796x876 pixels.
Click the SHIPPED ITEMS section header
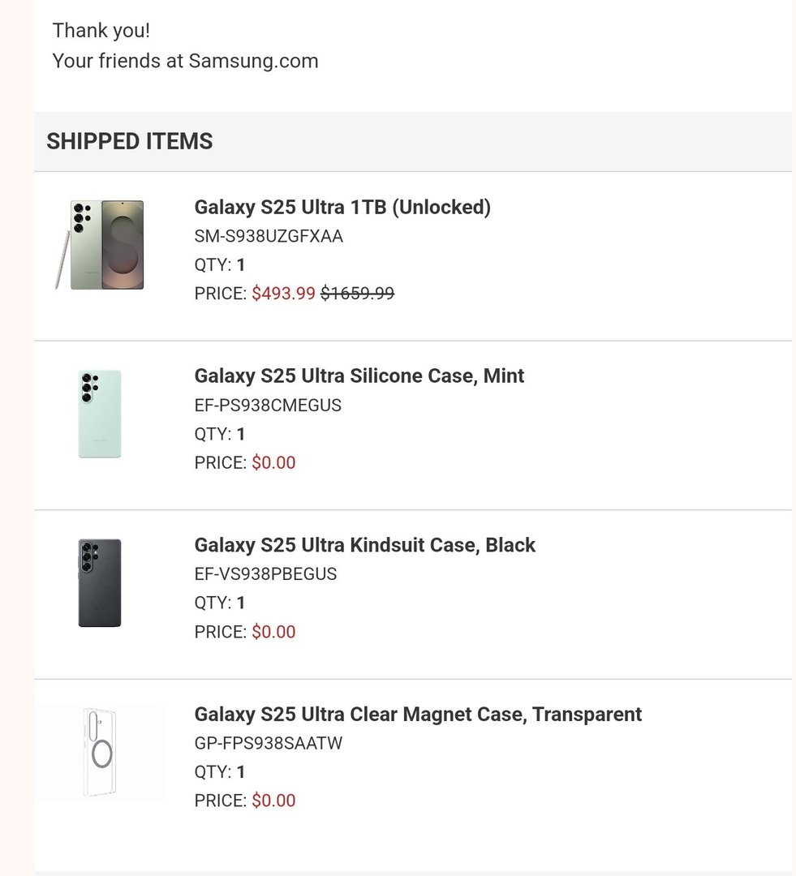[x=130, y=141]
